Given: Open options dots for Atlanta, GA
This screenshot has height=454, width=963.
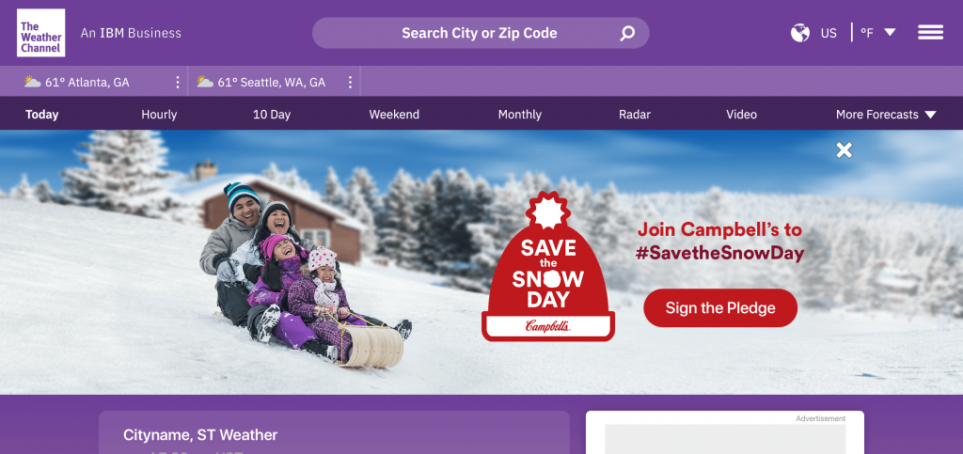Looking at the screenshot, I should 178,82.
